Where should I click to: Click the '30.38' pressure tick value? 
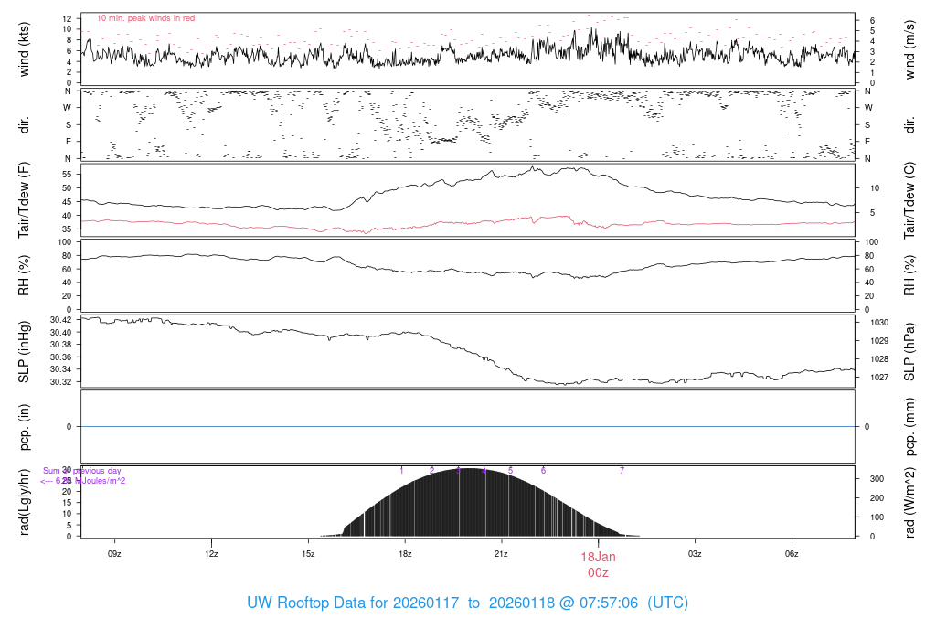(x=61, y=345)
